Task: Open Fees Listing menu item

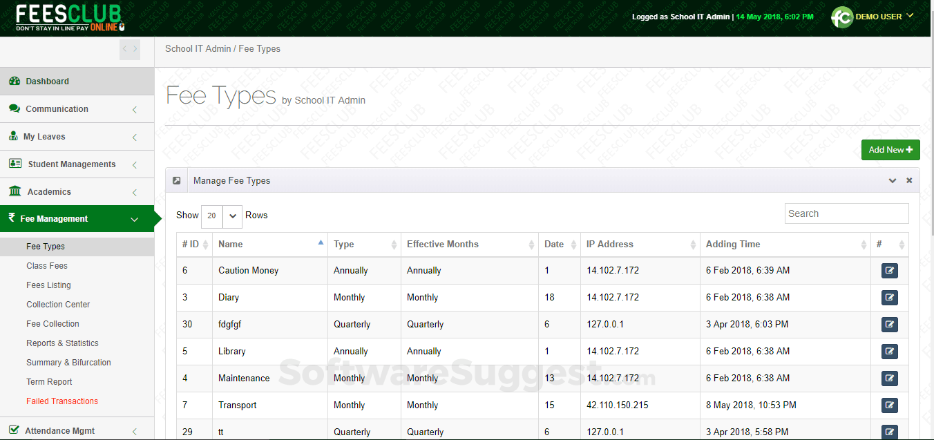Action: [x=48, y=285]
